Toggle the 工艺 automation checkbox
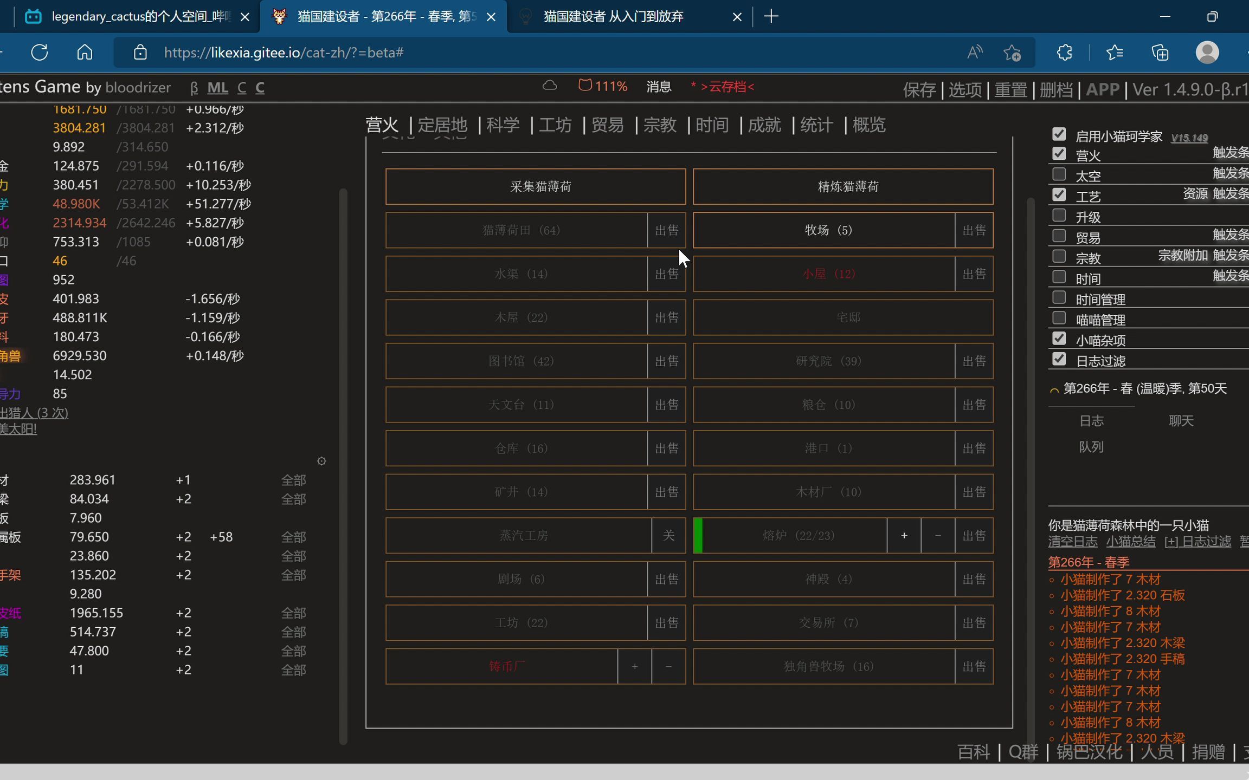The height and width of the screenshot is (780, 1249). (x=1059, y=194)
